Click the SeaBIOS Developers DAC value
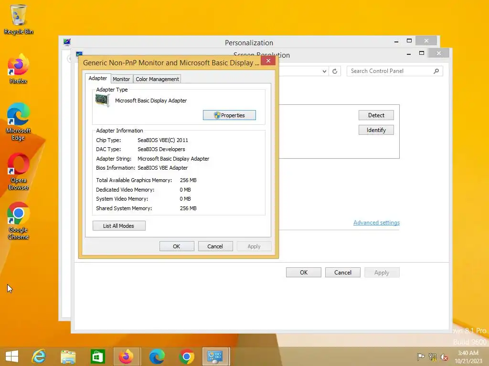 [161, 149]
